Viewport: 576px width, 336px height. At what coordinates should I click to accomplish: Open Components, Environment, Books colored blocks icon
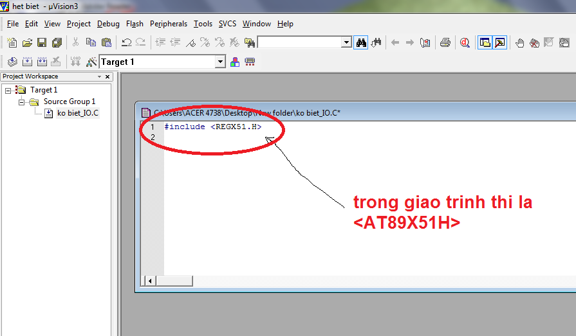235,62
